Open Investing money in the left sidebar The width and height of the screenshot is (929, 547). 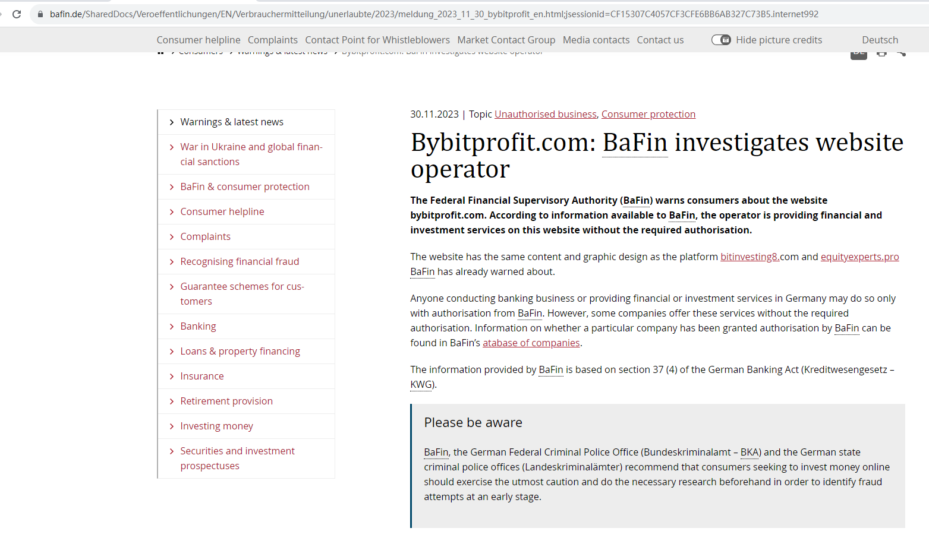[x=217, y=426]
